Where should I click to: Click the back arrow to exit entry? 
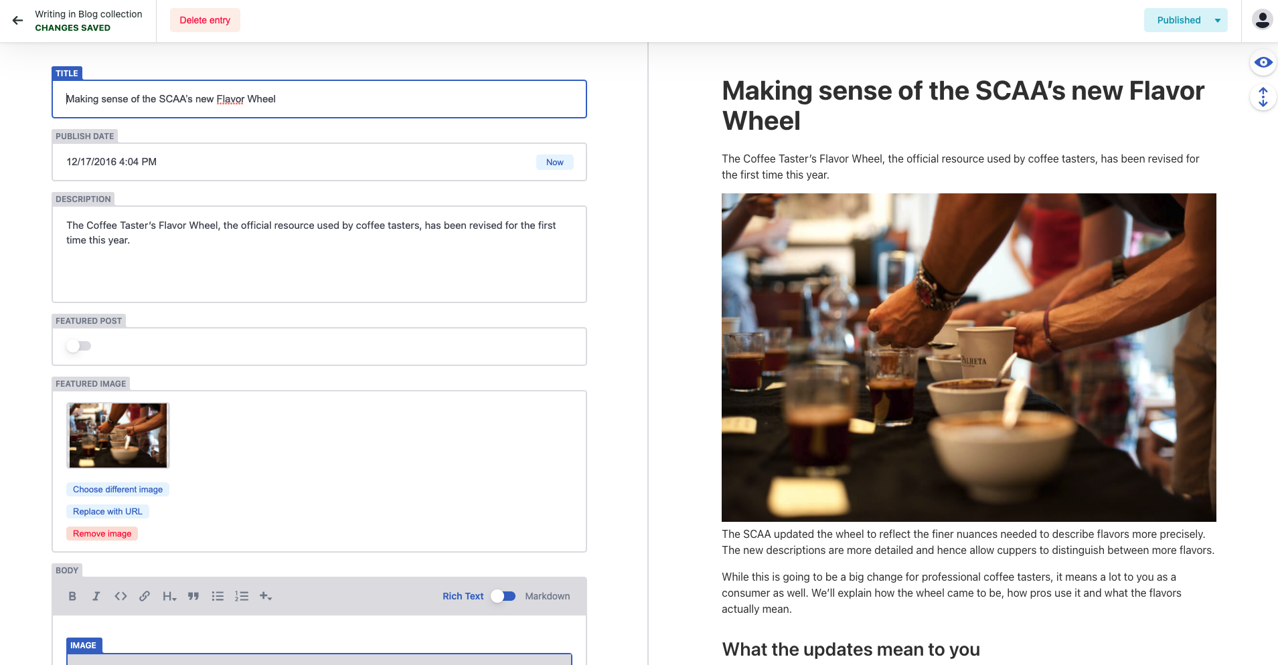[18, 21]
